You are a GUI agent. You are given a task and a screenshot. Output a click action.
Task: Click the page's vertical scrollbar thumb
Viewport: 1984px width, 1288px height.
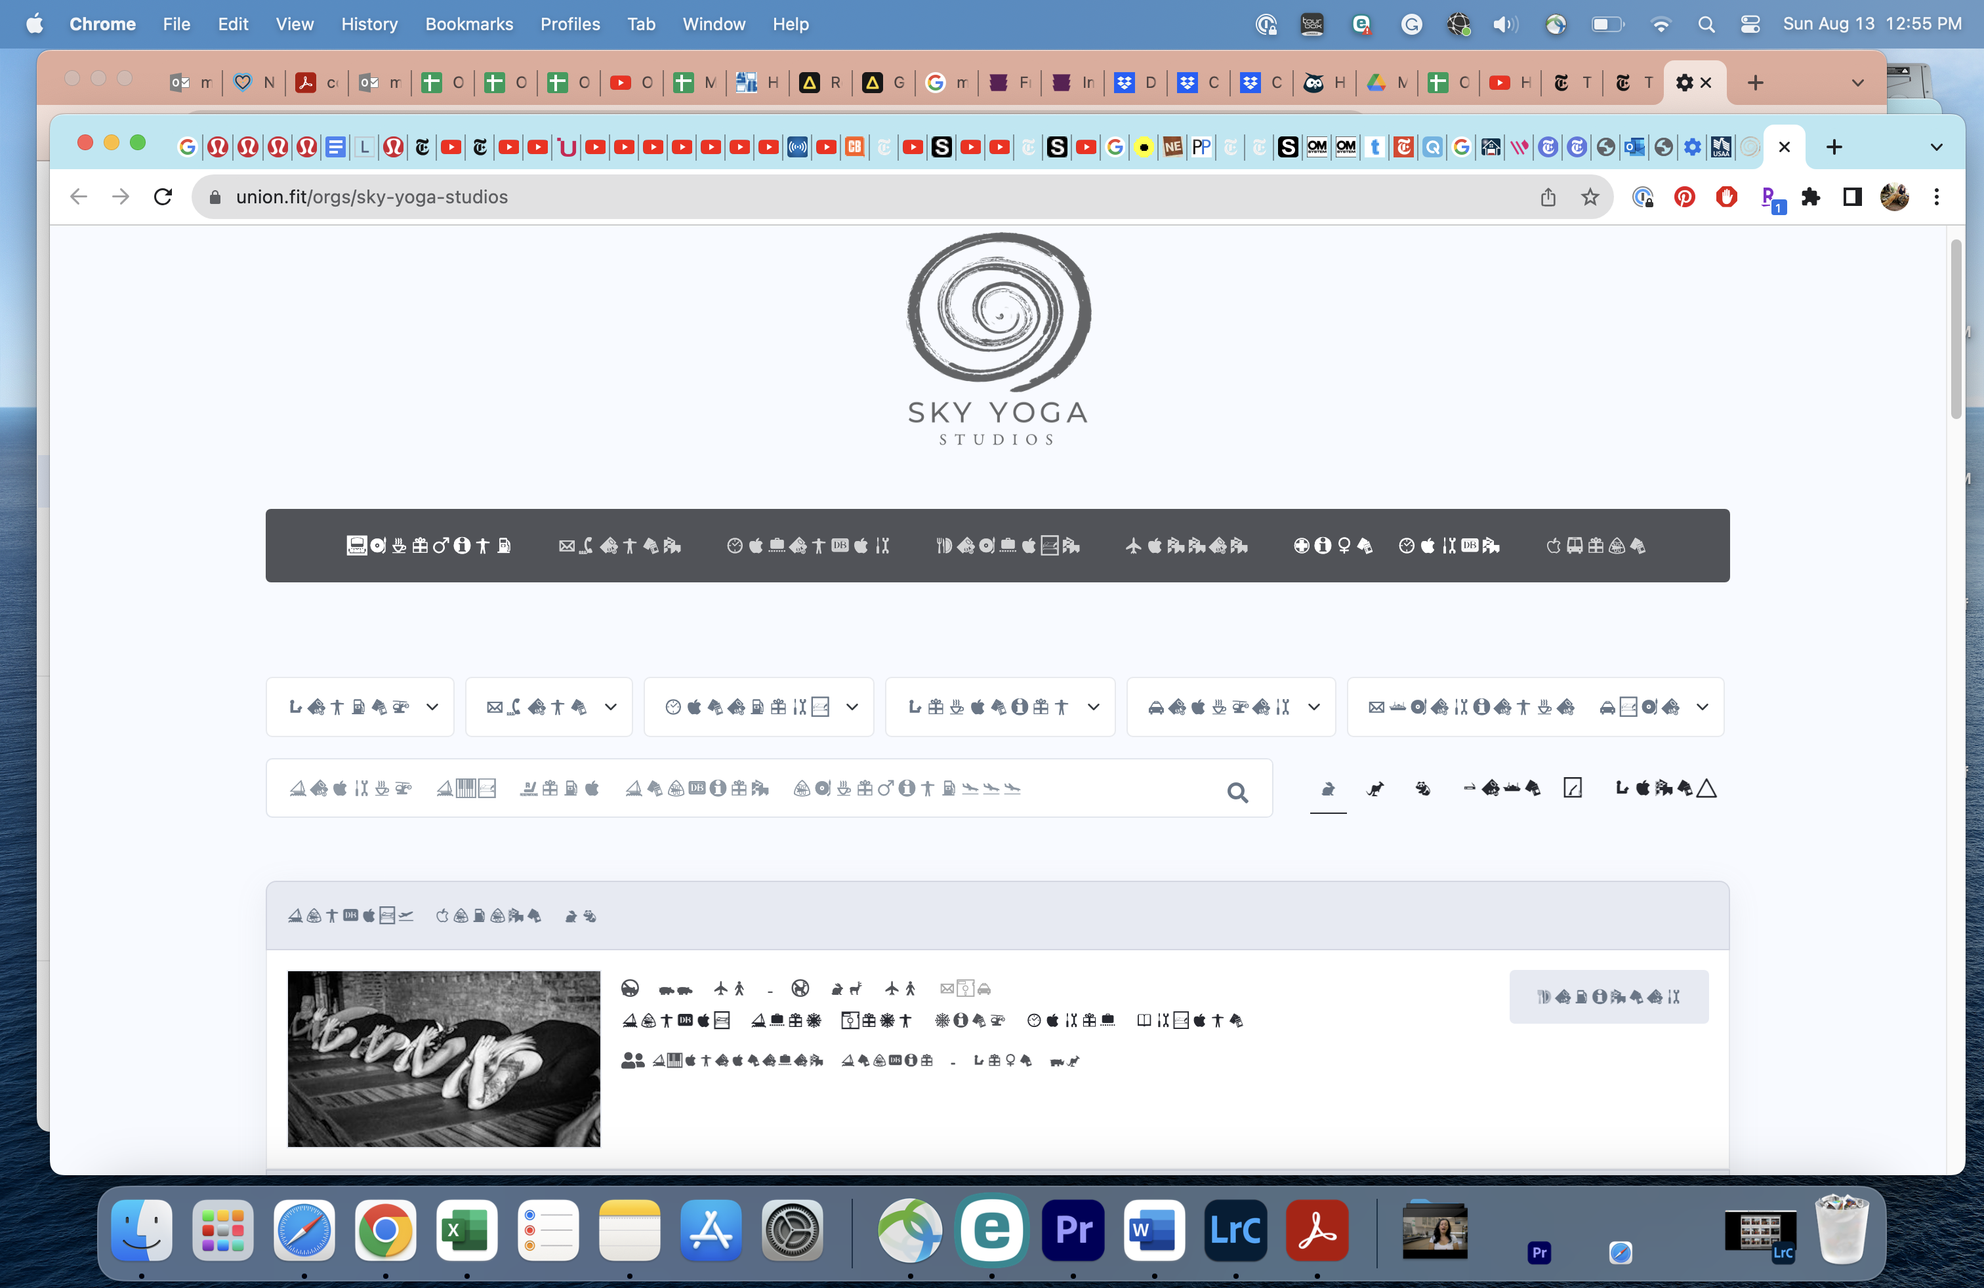pos(1955,329)
